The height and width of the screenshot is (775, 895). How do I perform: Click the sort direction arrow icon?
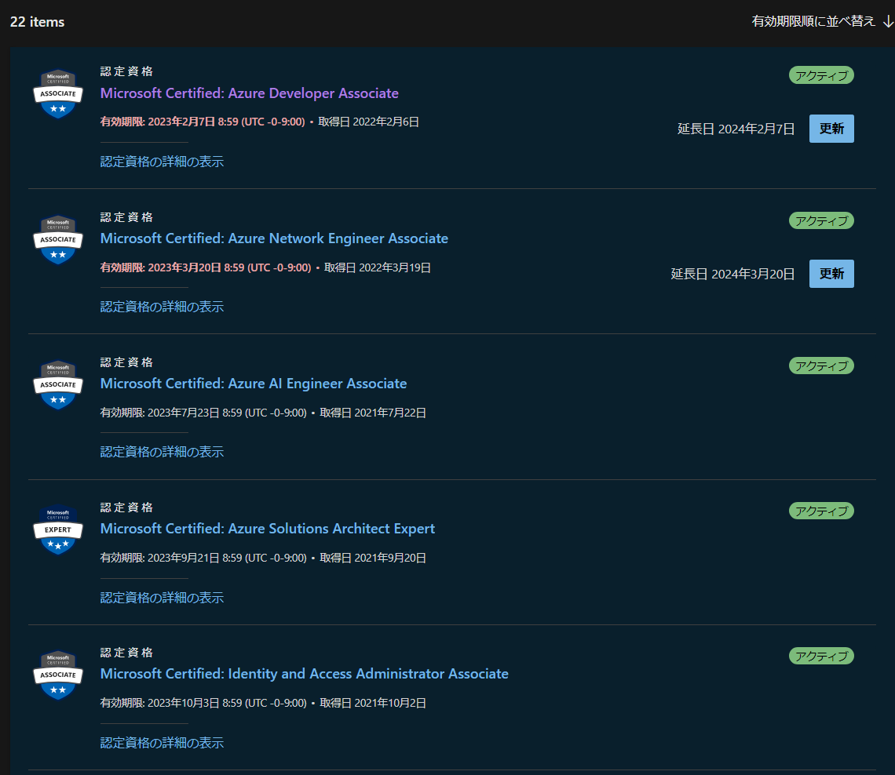[x=888, y=21]
